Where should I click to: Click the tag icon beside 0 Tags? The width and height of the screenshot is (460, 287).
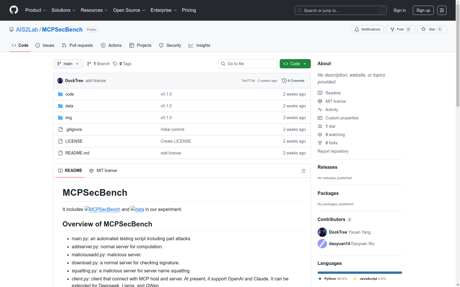point(115,64)
